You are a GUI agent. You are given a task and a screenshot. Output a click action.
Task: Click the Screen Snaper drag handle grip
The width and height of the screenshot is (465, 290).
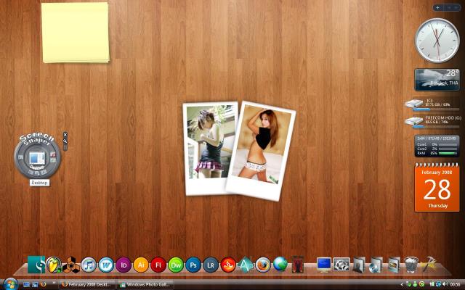[65, 147]
